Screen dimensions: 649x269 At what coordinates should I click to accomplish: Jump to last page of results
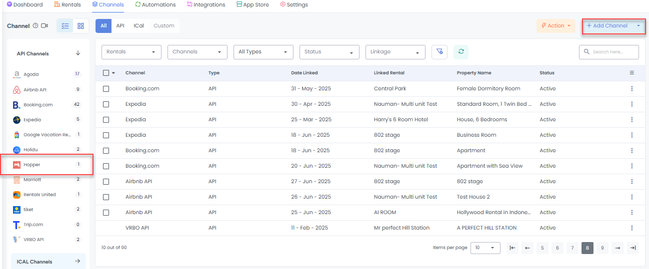click(x=633, y=248)
